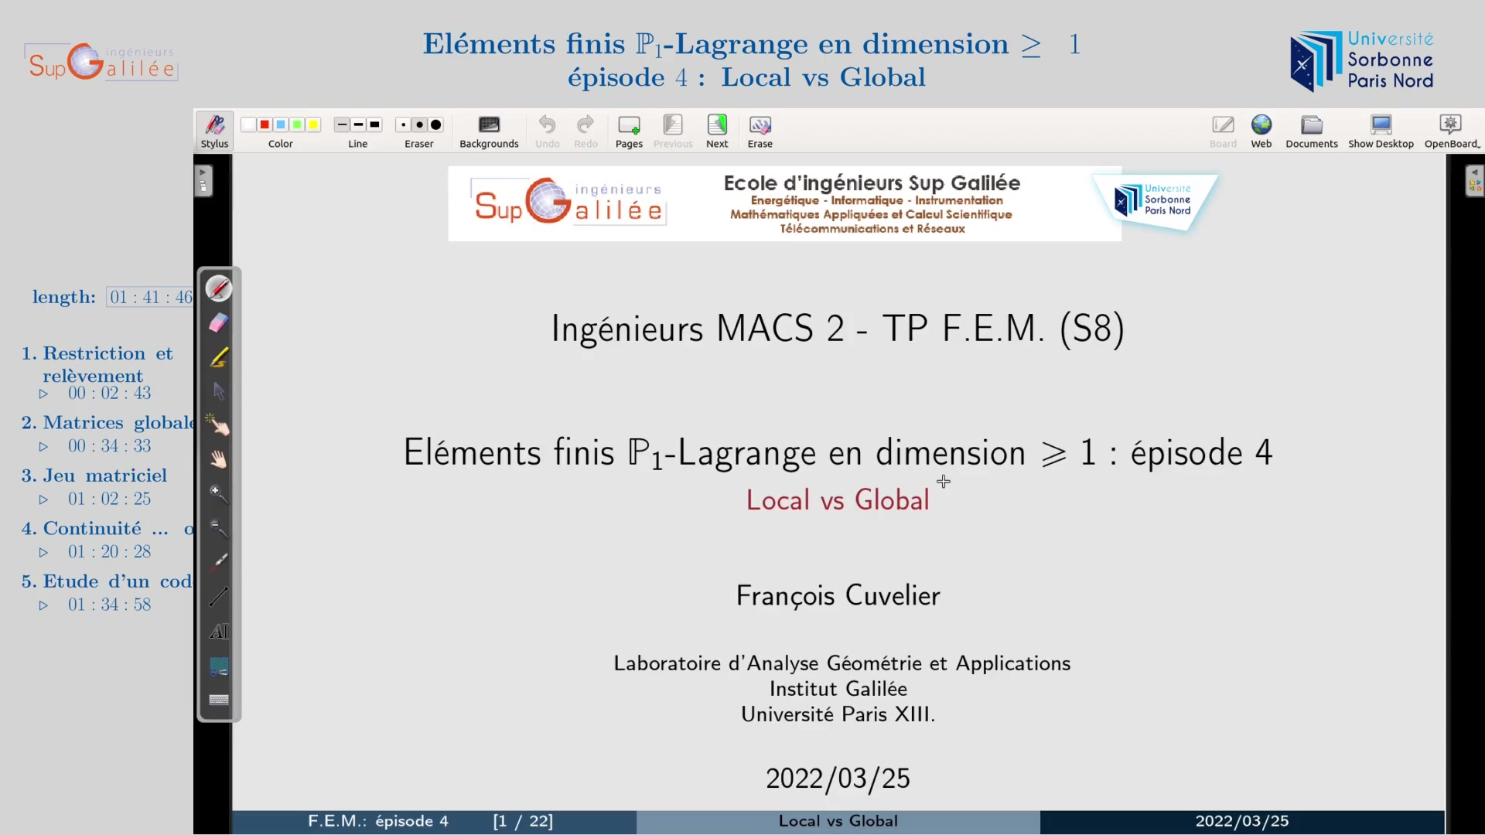Select the line drawing tool
Image resolution: width=1485 pixels, height=835 pixels.
pos(219,597)
